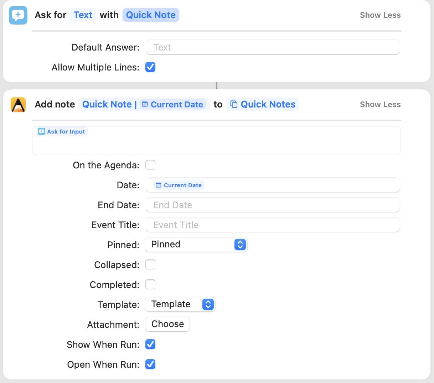The height and width of the screenshot is (383, 434).
Task: Click the Quick Note title text in Add note
Action: (x=107, y=104)
